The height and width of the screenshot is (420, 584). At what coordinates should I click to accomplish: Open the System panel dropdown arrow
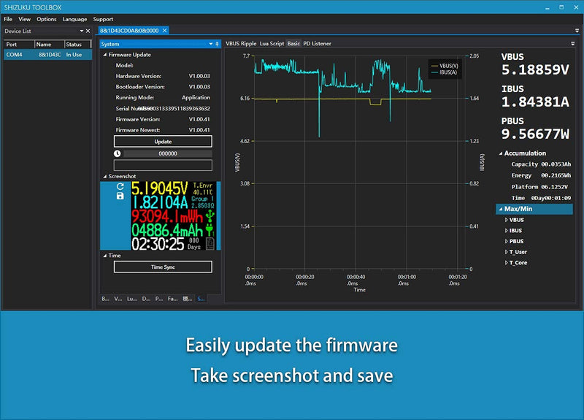click(x=211, y=44)
